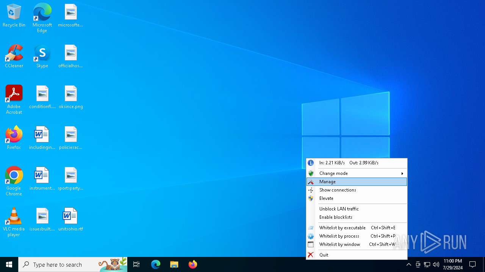Select the includingin... Word document on desktop
Viewport: 485px width, 272px height.
[x=42, y=138]
